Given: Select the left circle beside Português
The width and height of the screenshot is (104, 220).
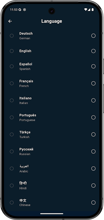Looking at the screenshot, I should coord(12,117).
